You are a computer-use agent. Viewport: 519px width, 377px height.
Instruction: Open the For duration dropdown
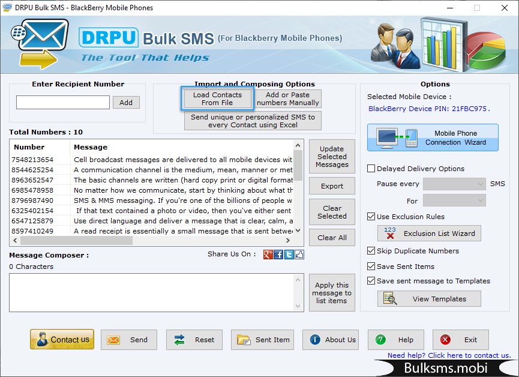(x=454, y=201)
